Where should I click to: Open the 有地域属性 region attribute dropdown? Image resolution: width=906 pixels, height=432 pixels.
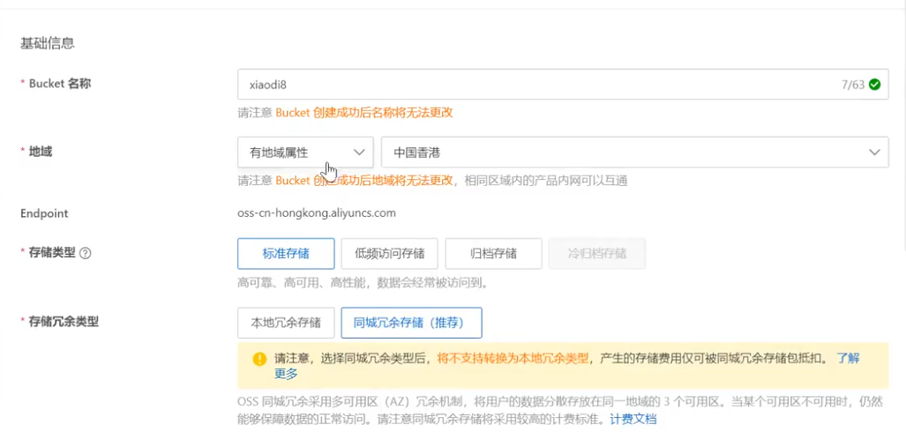tap(305, 153)
